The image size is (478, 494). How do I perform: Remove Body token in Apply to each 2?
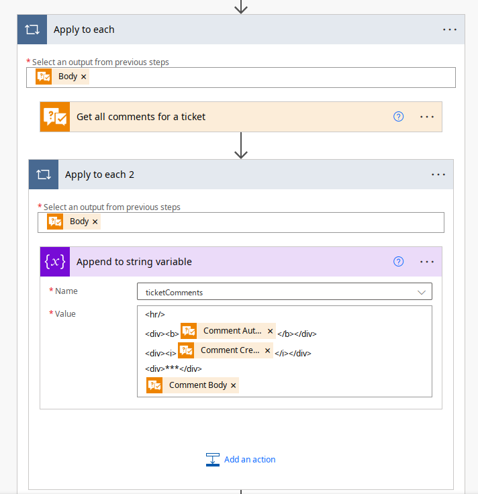tap(95, 222)
